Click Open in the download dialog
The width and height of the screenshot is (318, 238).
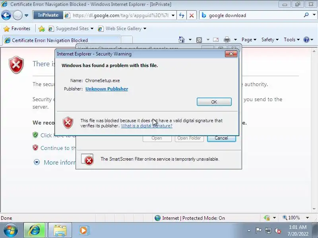pyautogui.click(x=157, y=138)
